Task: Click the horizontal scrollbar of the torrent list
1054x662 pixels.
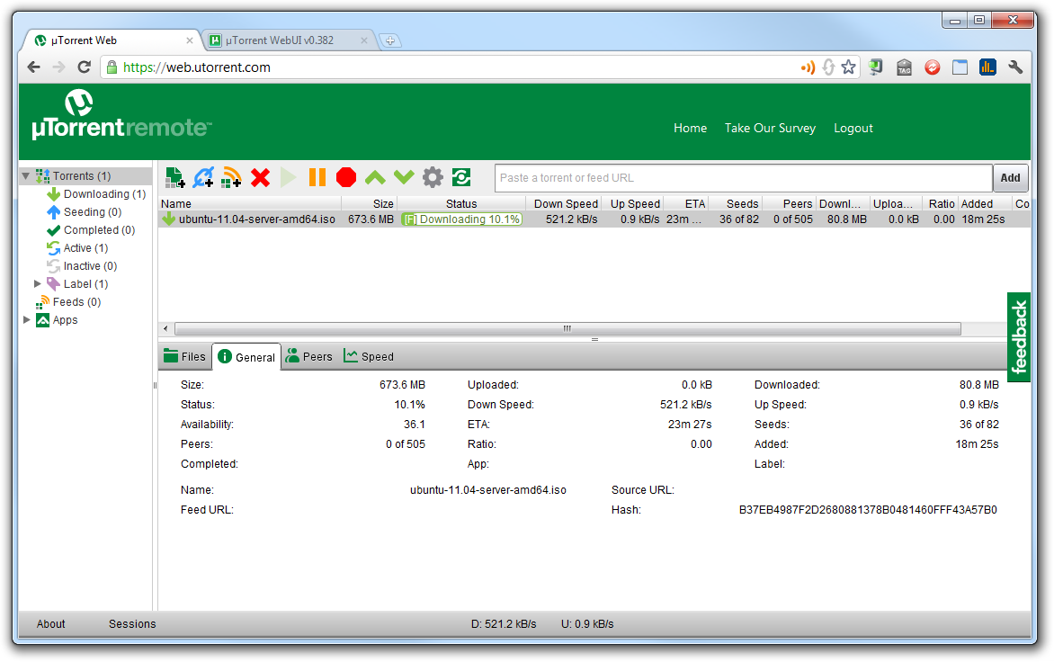Action: (567, 328)
